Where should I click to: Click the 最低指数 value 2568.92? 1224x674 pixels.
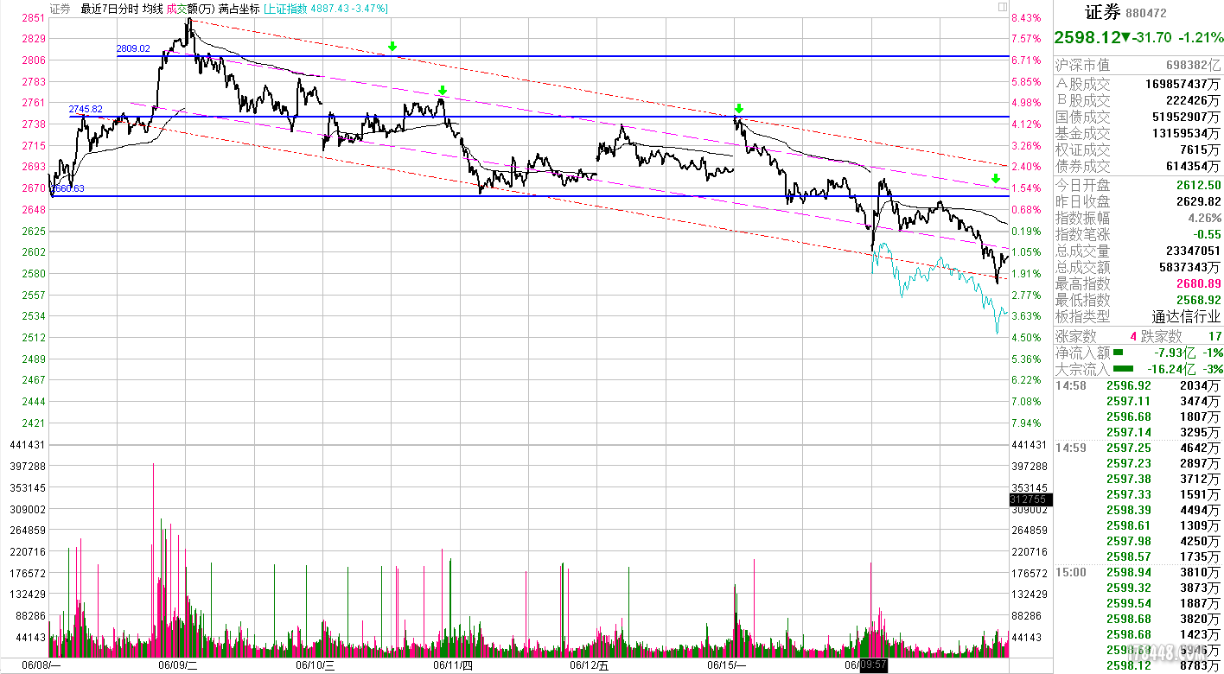point(1199,300)
